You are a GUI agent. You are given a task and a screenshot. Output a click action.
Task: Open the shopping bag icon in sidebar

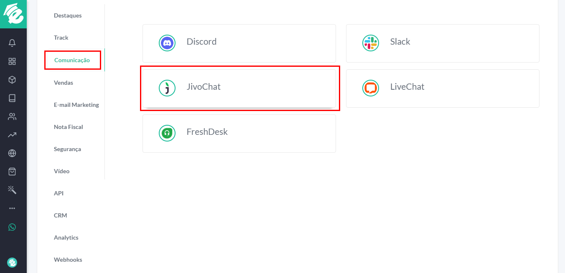pyautogui.click(x=12, y=171)
